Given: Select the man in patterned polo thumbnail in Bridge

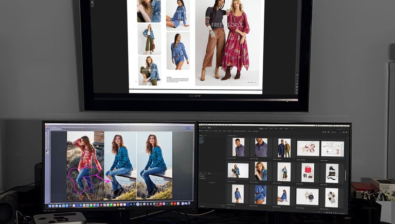Looking at the screenshot, I should coord(238,147).
